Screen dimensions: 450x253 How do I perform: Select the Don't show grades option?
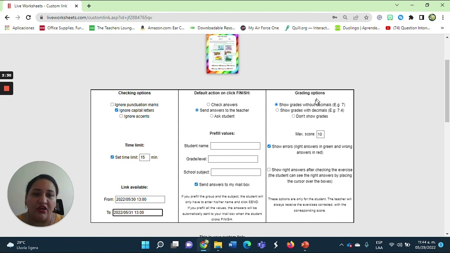(x=294, y=116)
